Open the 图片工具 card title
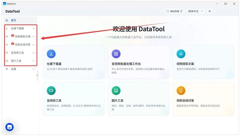The width and height of the screenshot is (240, 136). coord(117,101)
